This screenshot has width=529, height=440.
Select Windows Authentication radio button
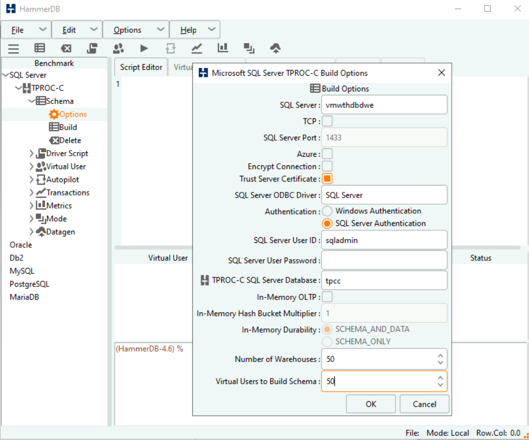(x=327, y=211)
